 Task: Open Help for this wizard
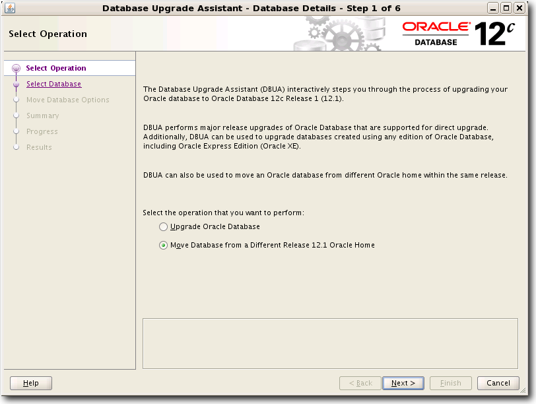tap(31, 383)
